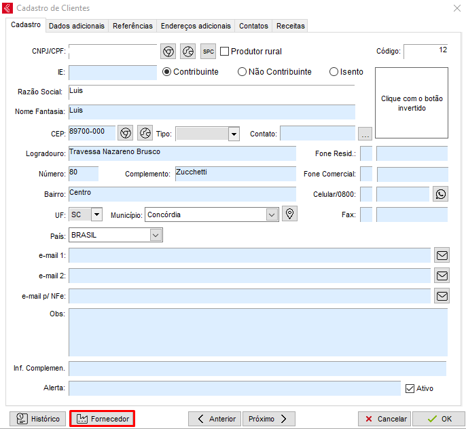This screenshot has height=429, width=466.
Task: Toggle the Produtor rural checkbox
Action: 225,52
